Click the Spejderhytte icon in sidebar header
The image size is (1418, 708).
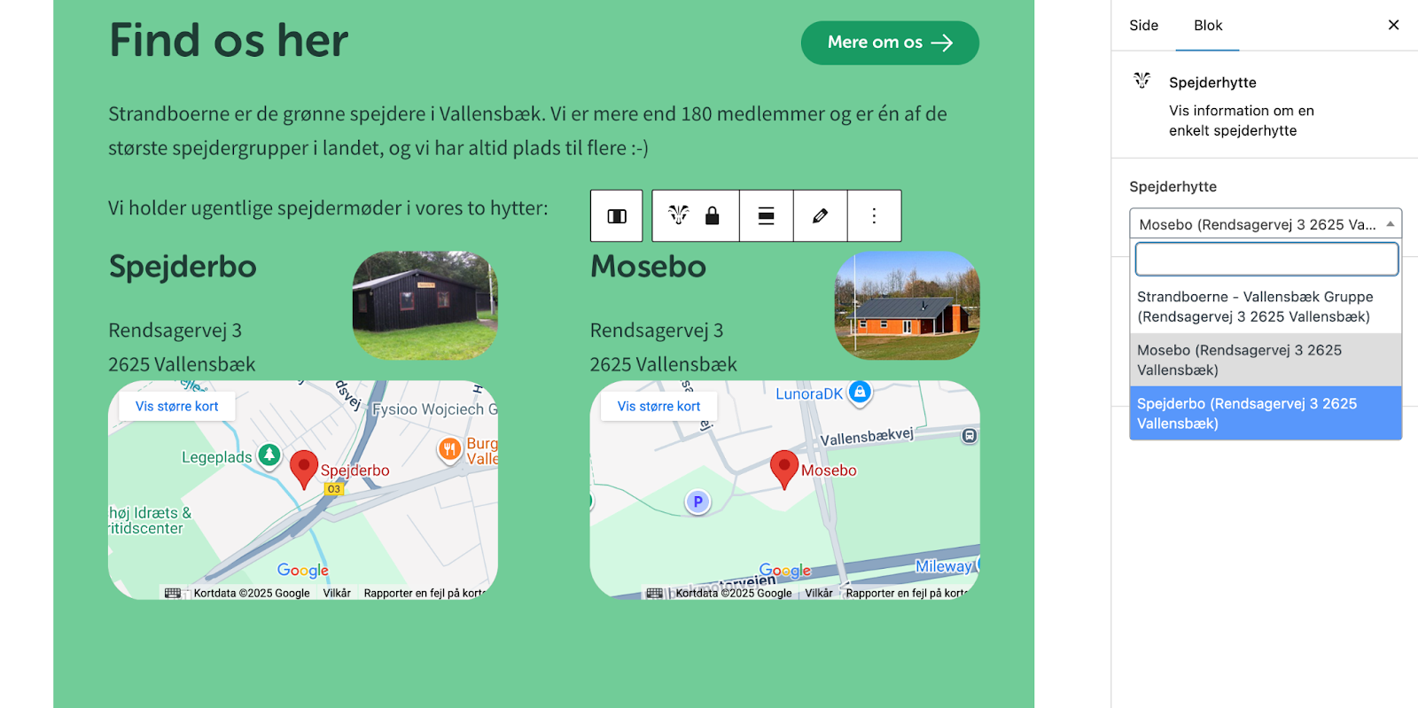point(1142,82)
